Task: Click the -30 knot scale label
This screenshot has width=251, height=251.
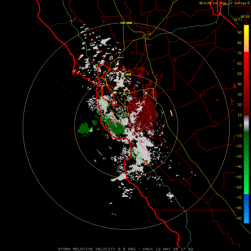Action: point(238,156)
